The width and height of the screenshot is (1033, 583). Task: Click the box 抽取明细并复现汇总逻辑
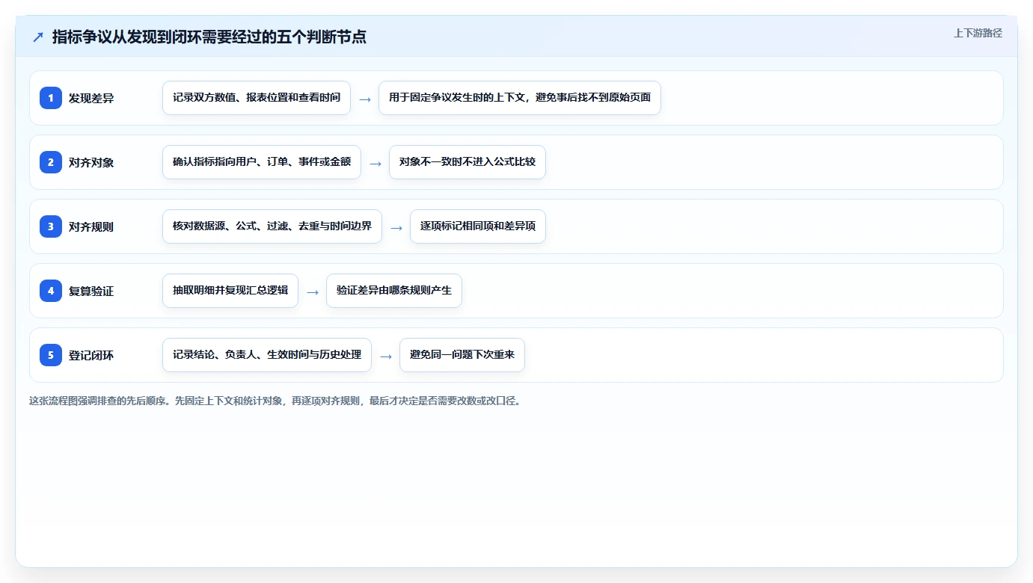230,291
